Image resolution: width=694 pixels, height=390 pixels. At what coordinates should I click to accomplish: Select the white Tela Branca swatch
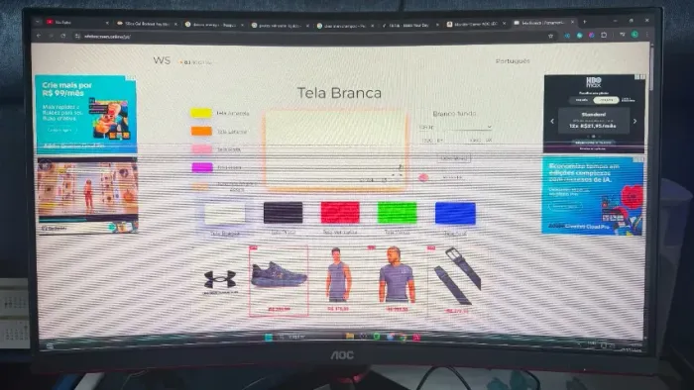pos(225,214)
